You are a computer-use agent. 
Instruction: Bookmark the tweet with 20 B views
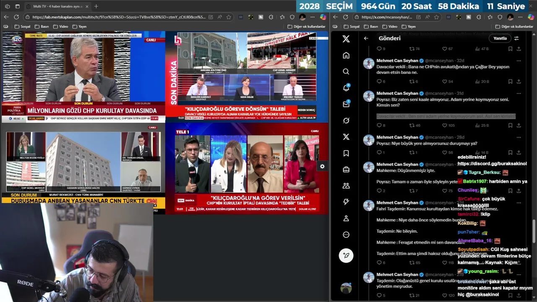[x=510, y=81]
